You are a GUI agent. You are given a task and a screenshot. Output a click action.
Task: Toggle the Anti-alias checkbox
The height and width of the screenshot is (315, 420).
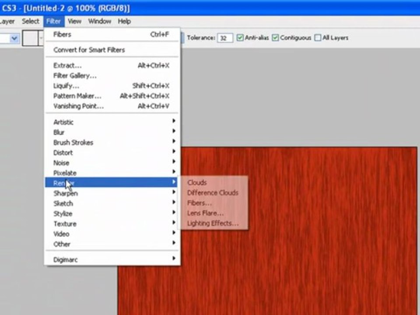[240, 38]
